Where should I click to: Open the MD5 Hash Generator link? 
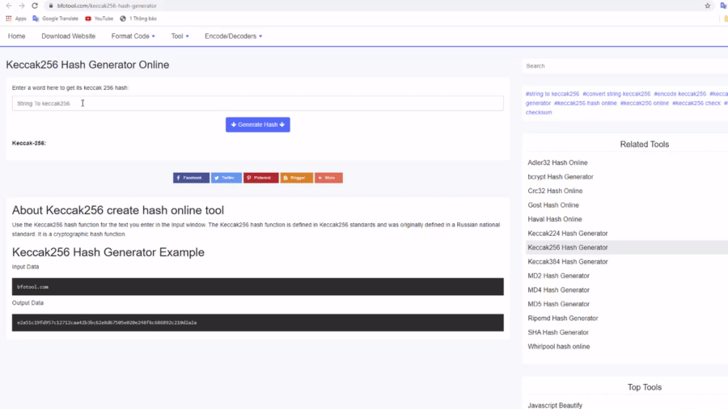pyautogui.click(x=558, y=304)
